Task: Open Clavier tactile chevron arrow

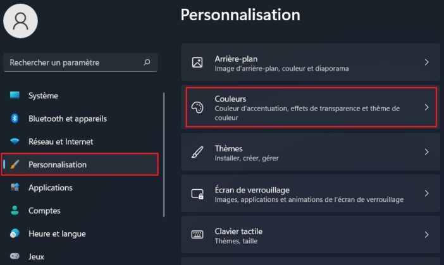Action: click(426, 235)
